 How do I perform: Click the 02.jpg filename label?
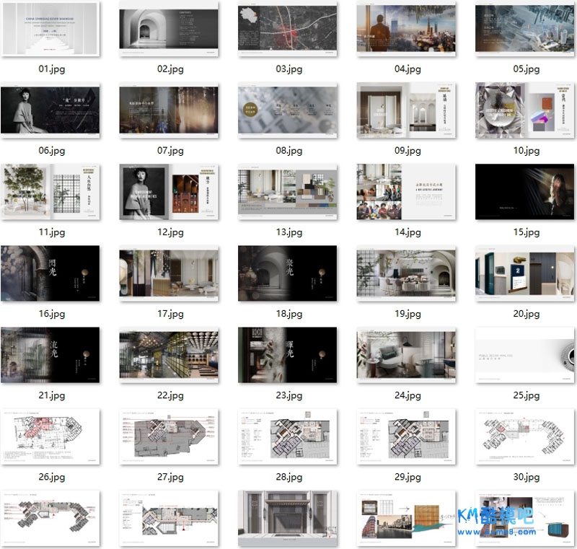[169, 69]
